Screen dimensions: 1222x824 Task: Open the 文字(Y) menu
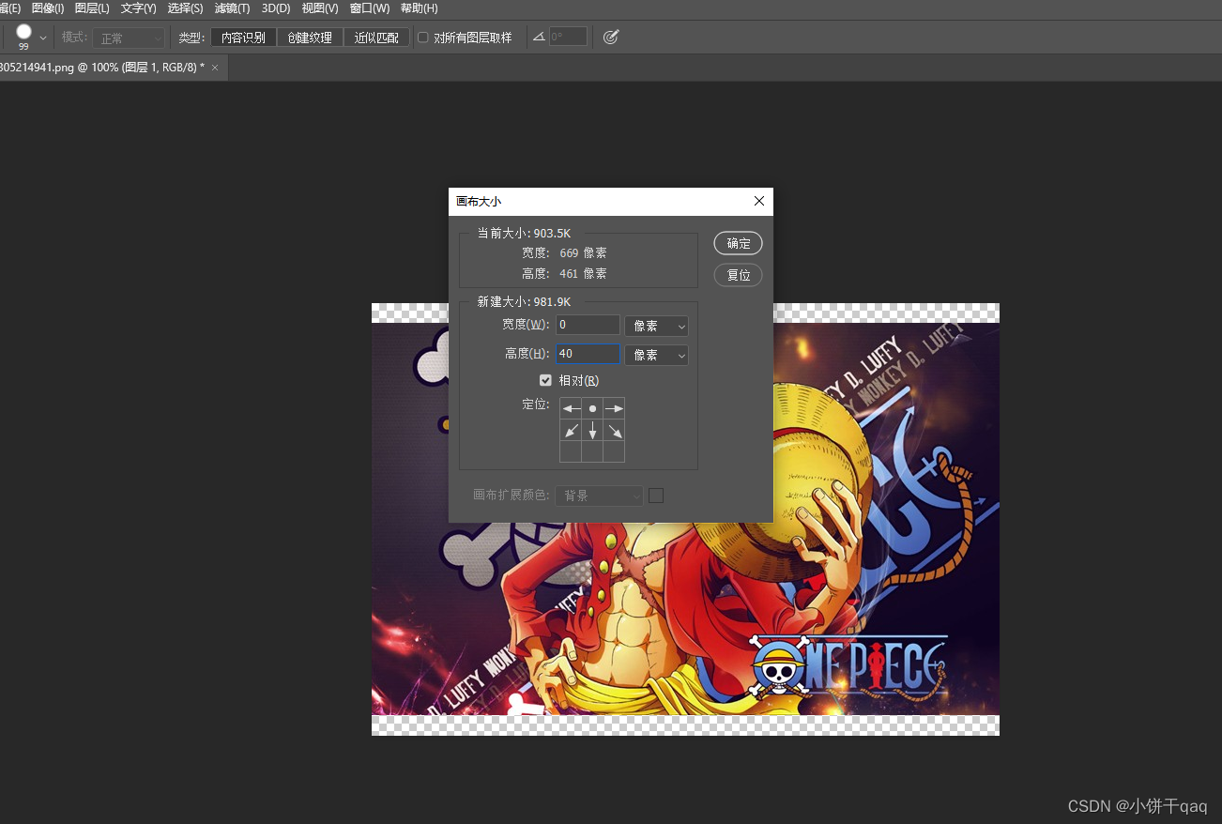(139, 8)
